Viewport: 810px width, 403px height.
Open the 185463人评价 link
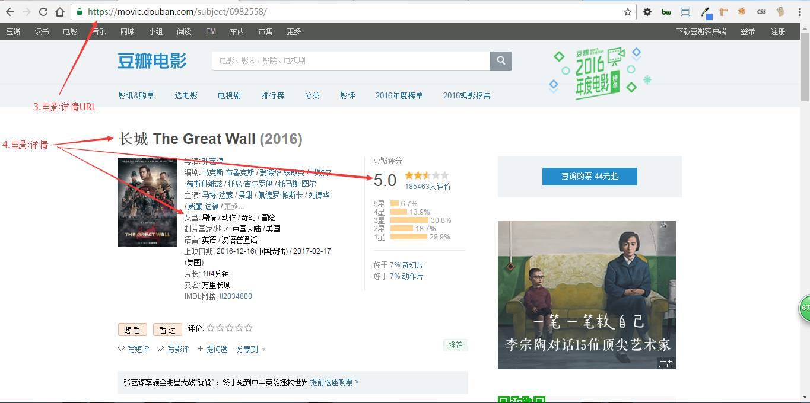click(427, 187)
